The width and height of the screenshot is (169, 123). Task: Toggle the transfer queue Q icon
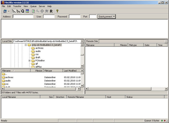[x=23, y=11]
